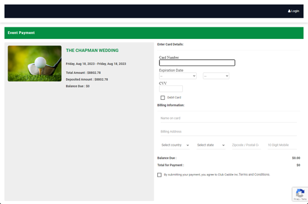Click the Balance Due : $0 text in event card
308x204 pixels.
pos(78,86)
